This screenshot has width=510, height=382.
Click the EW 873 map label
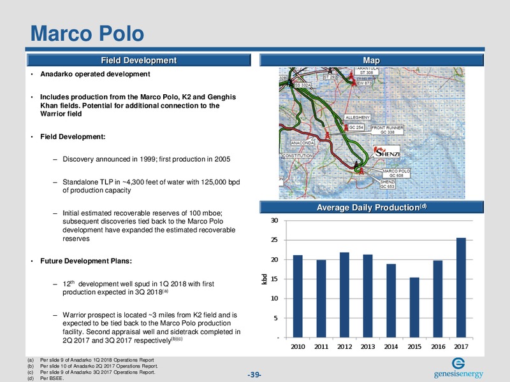click(x=364, y=83)
